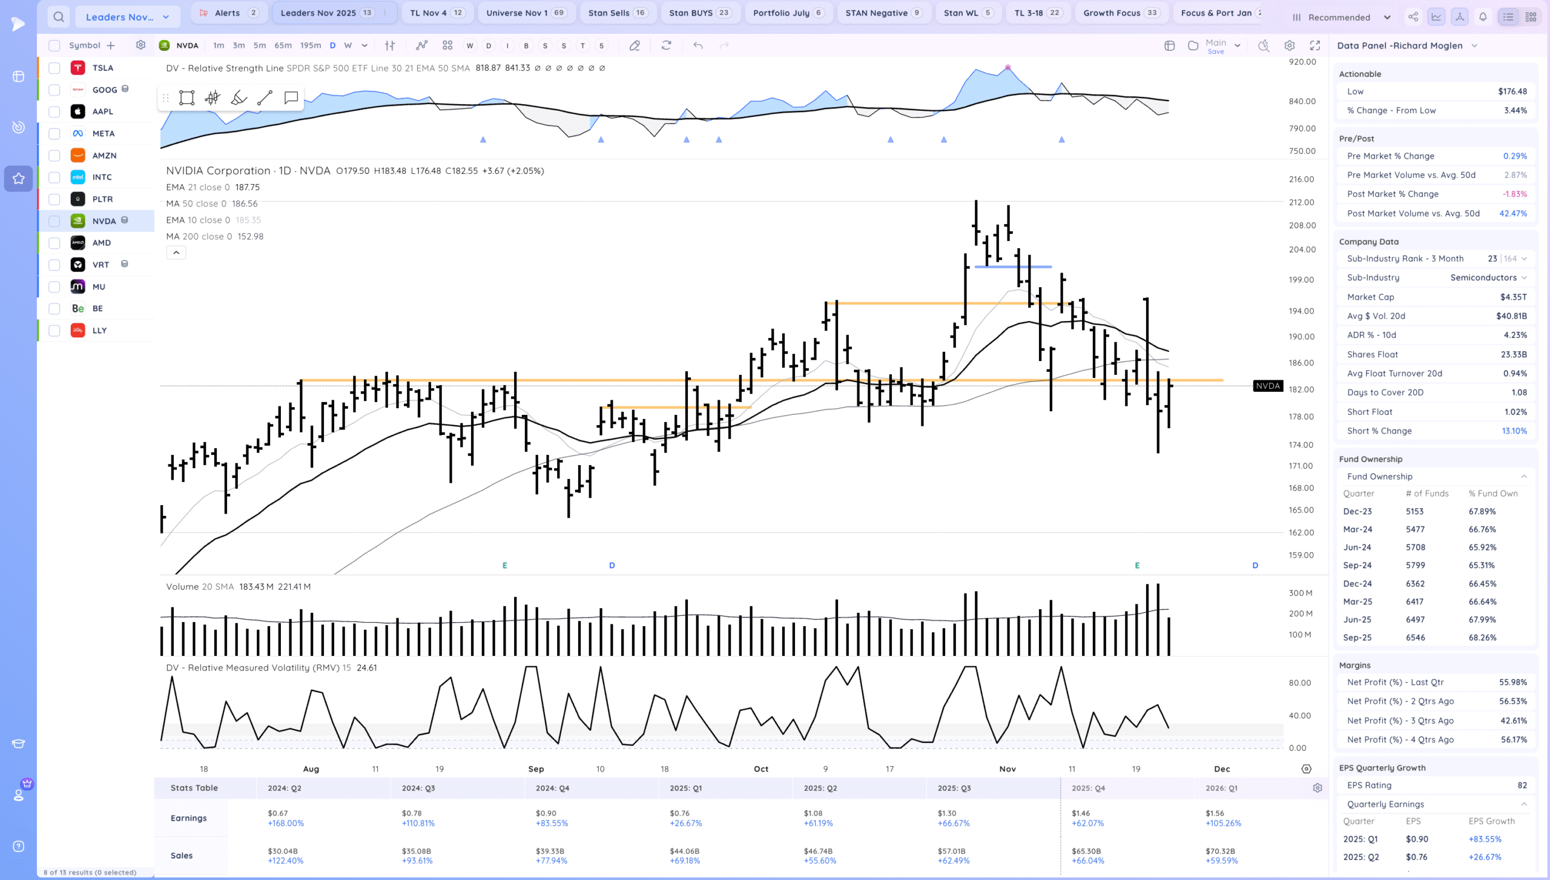Toggle the select-all symbols checkbox

tap(54, 45)
